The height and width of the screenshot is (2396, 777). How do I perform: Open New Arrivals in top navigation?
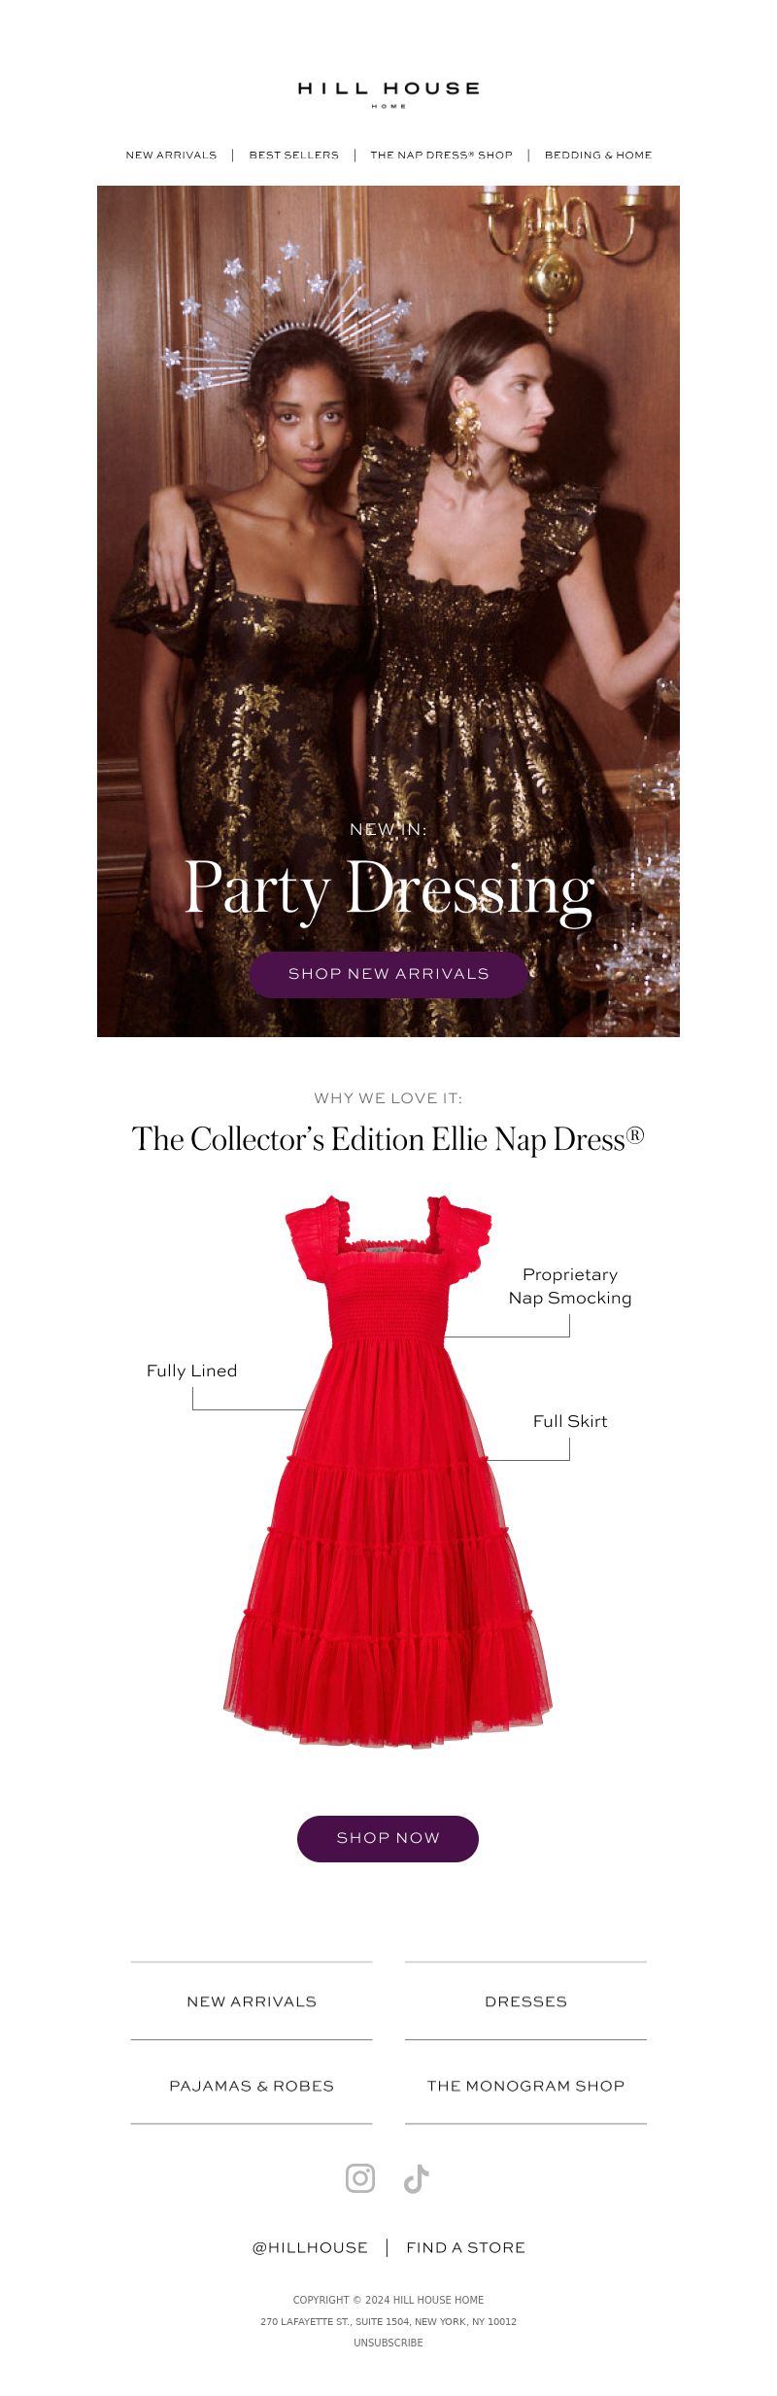coord(171,155)
